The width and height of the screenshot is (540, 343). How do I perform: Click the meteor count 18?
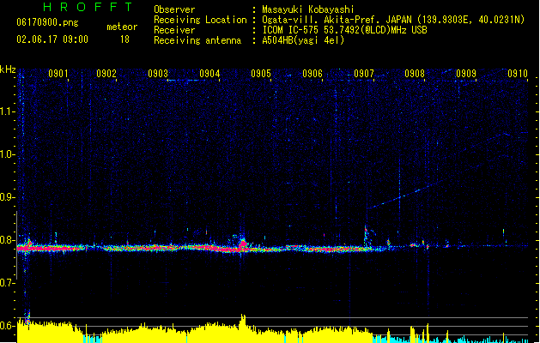coord(124,39)
